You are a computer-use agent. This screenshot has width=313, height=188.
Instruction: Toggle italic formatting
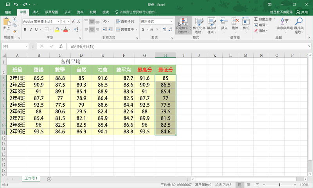click(x=31, y=29)
